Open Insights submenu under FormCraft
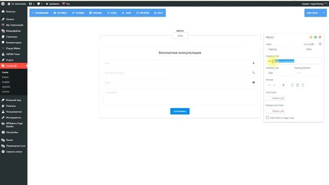Screen dimensions: 329x185 click(x=6, y=82)
